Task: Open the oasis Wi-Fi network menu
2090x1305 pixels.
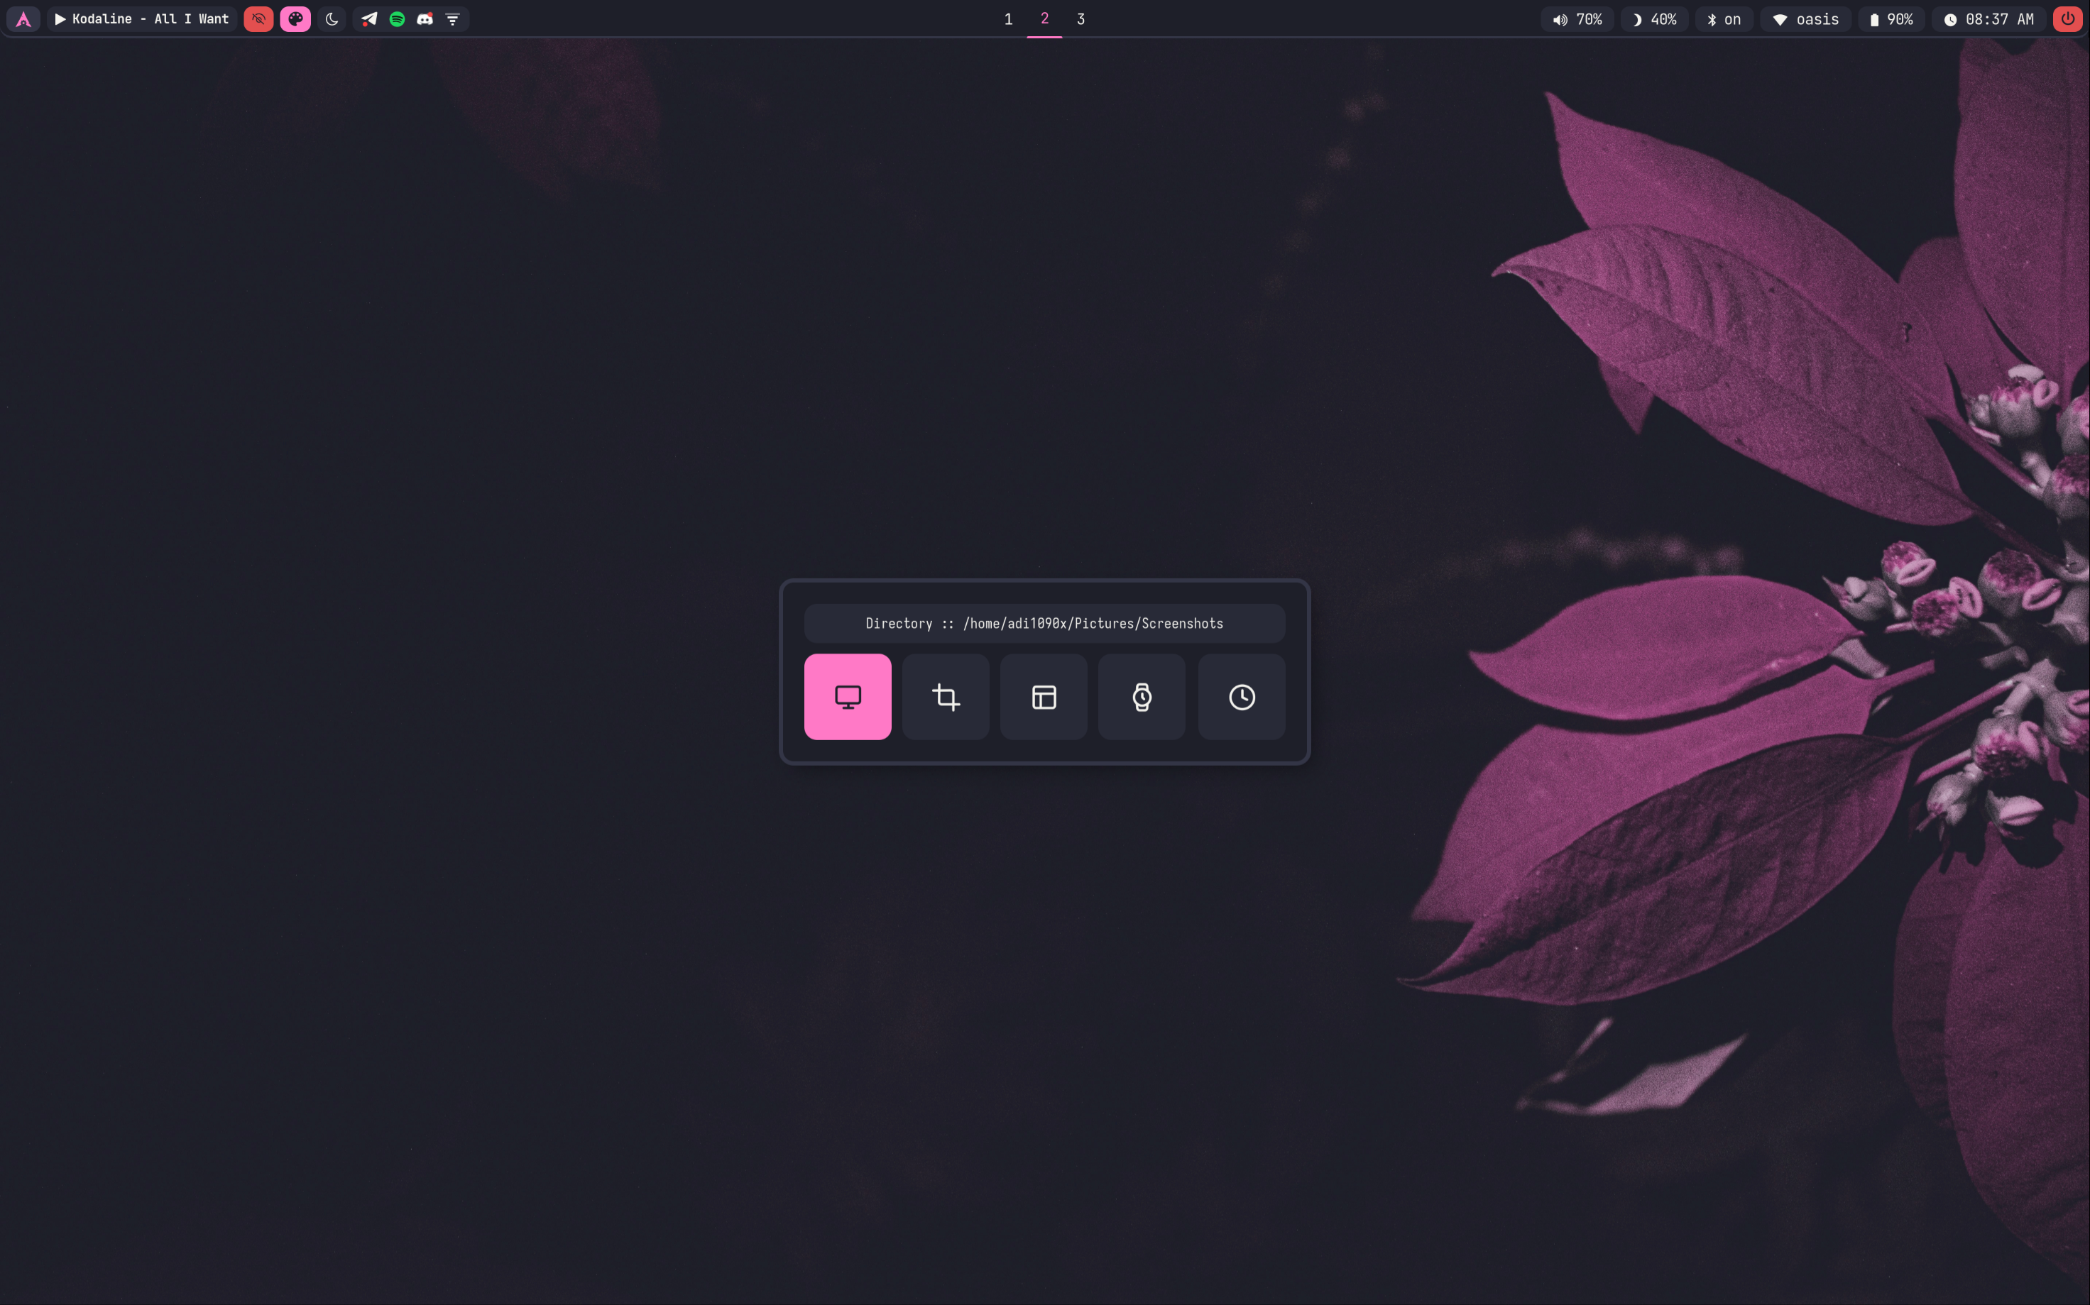Action: click(x=1806, y=19)
